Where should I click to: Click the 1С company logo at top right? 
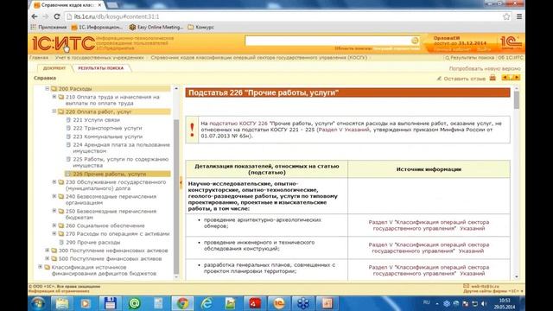(x=511, y=43)
